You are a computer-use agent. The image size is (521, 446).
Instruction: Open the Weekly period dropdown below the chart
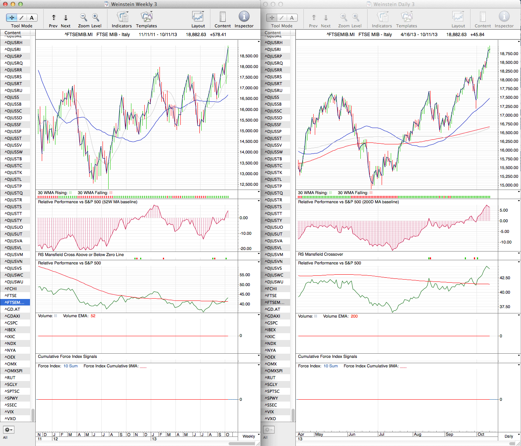[250, 436]
